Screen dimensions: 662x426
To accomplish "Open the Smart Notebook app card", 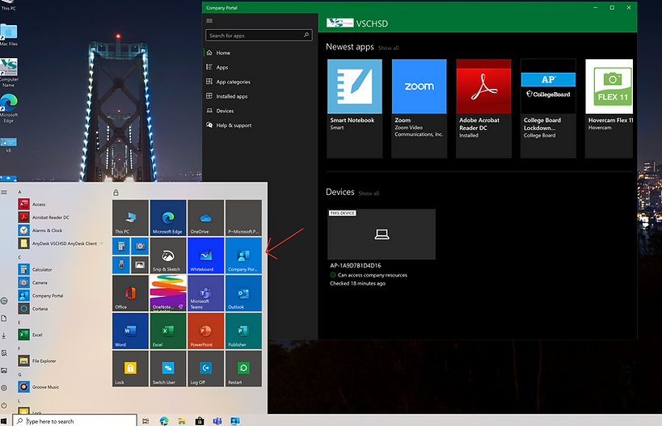I will click(x=355, y=108).
